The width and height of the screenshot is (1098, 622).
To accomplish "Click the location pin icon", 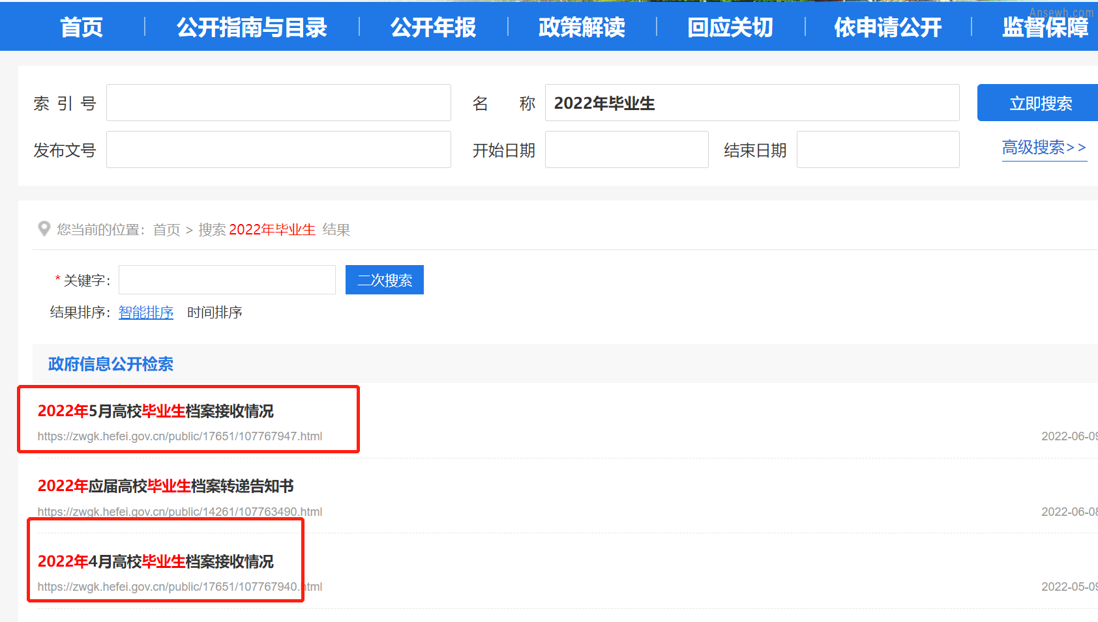I will 44,229.
